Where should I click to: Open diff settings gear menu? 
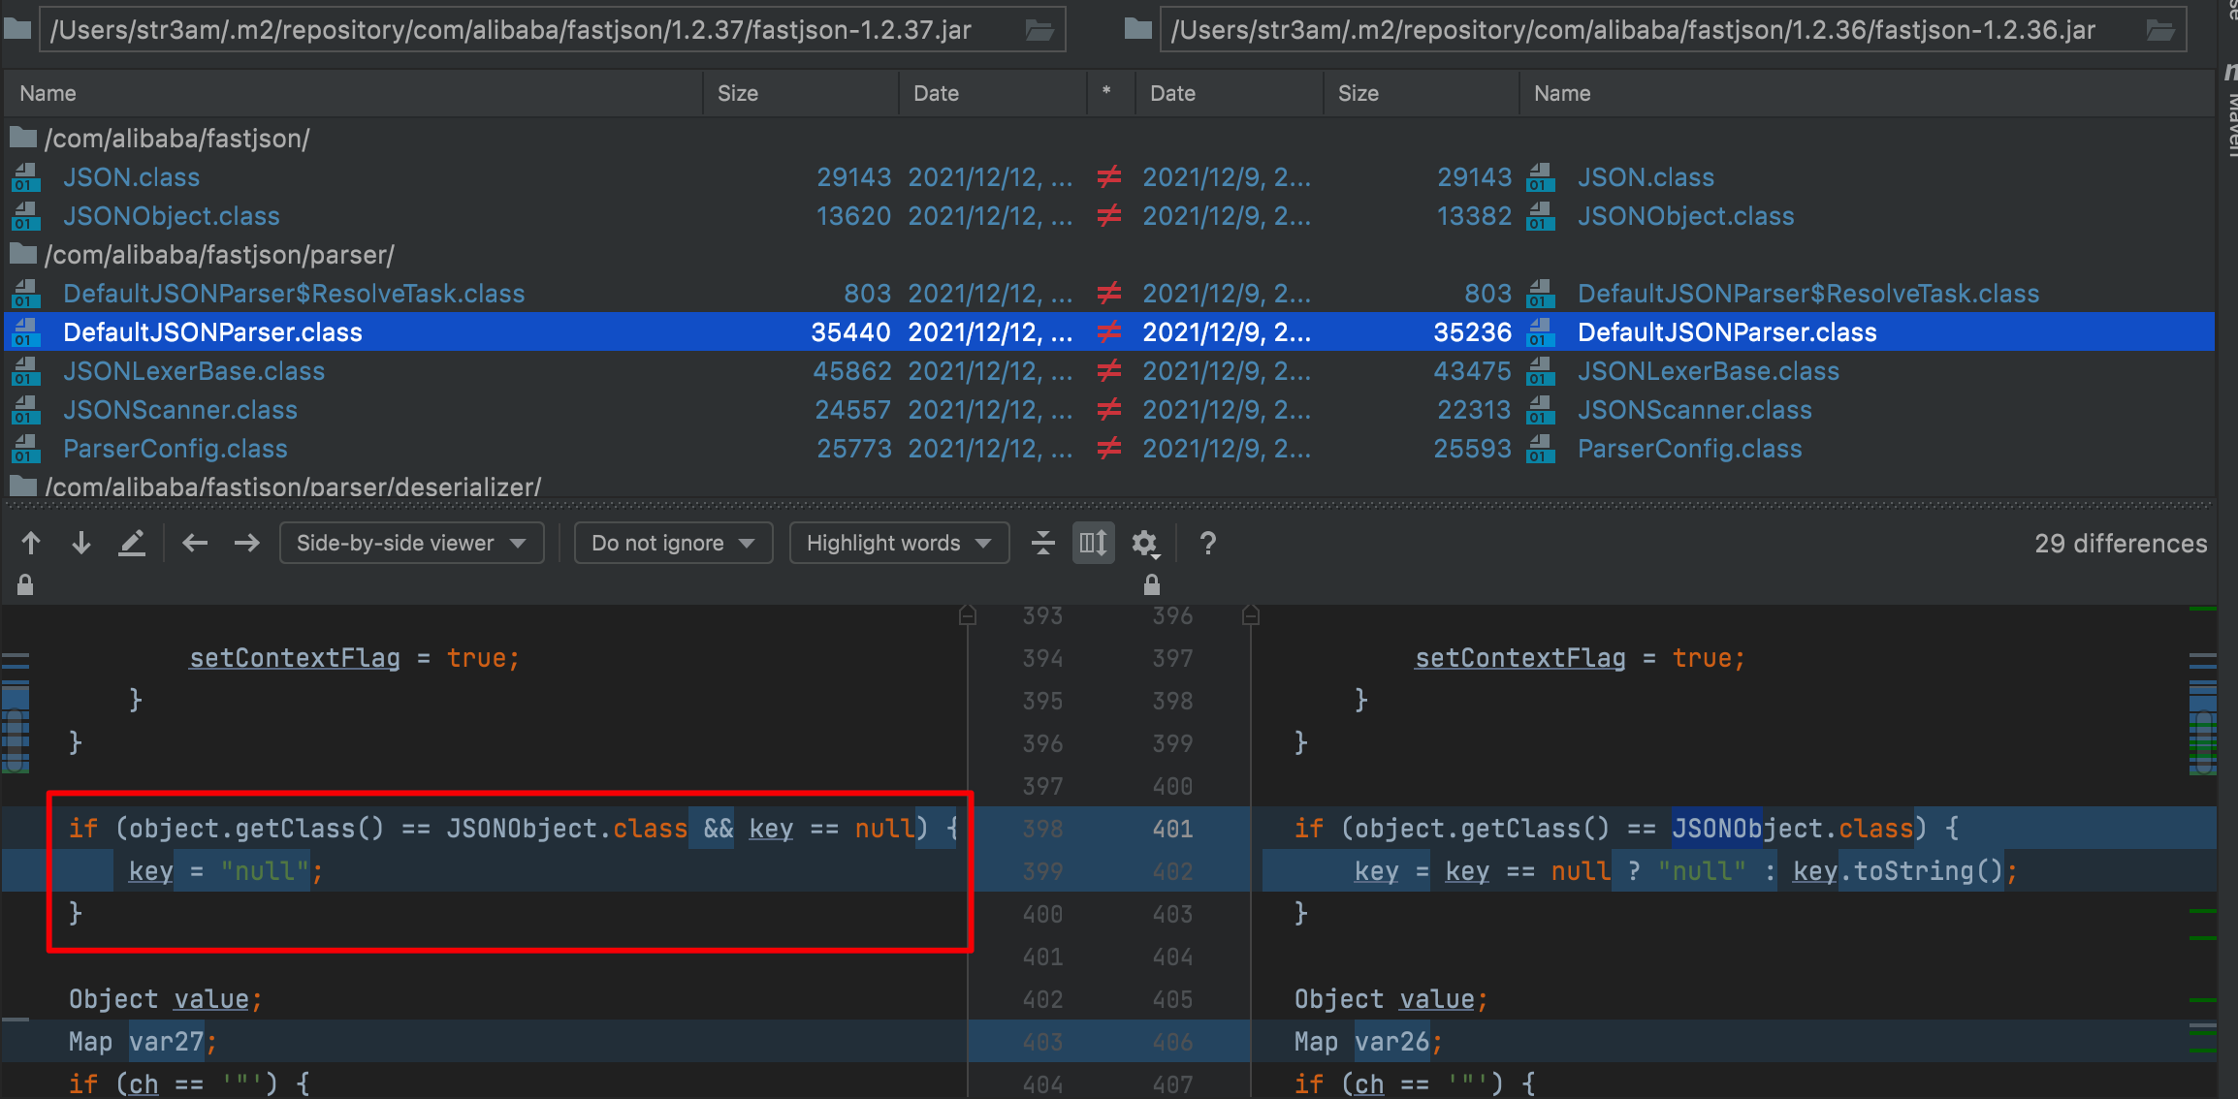(x=1145, y=544)
